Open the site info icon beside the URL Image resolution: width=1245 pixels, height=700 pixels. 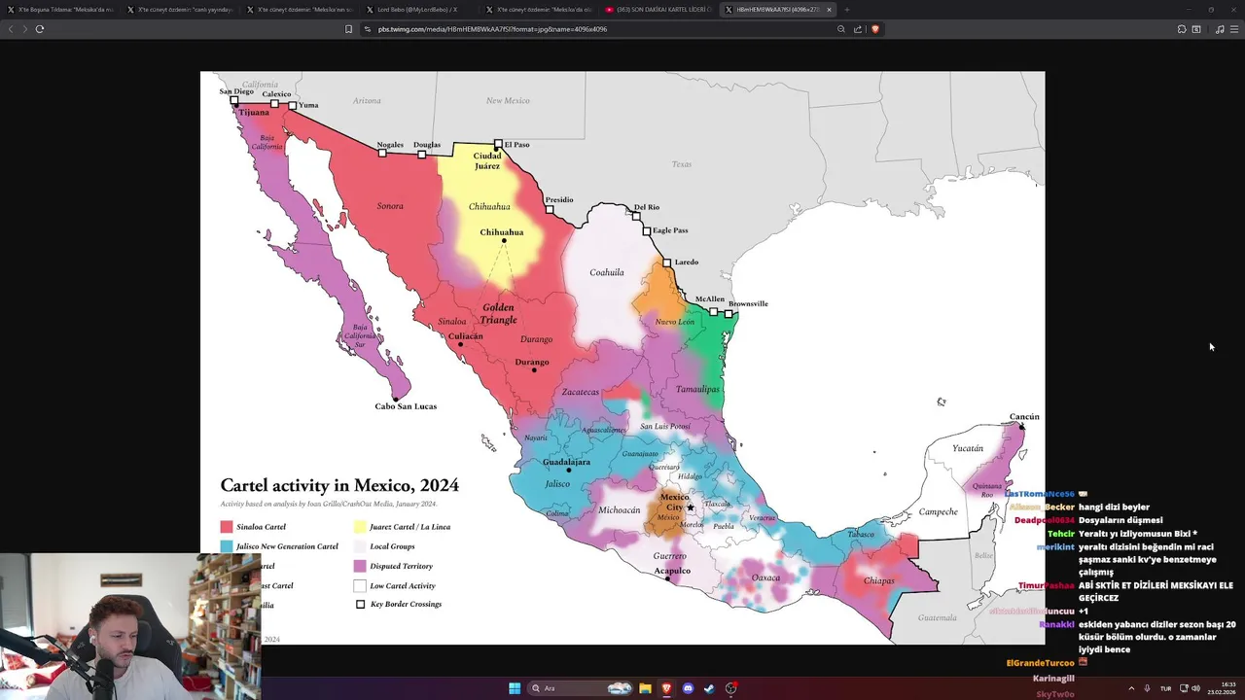(x=368, y=29)
